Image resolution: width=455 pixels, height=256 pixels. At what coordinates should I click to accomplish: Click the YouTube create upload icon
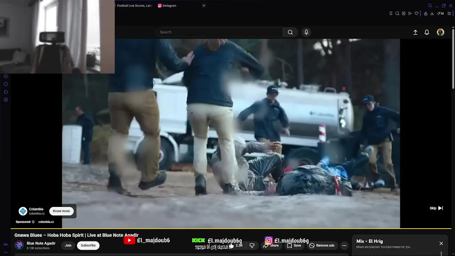415,32
